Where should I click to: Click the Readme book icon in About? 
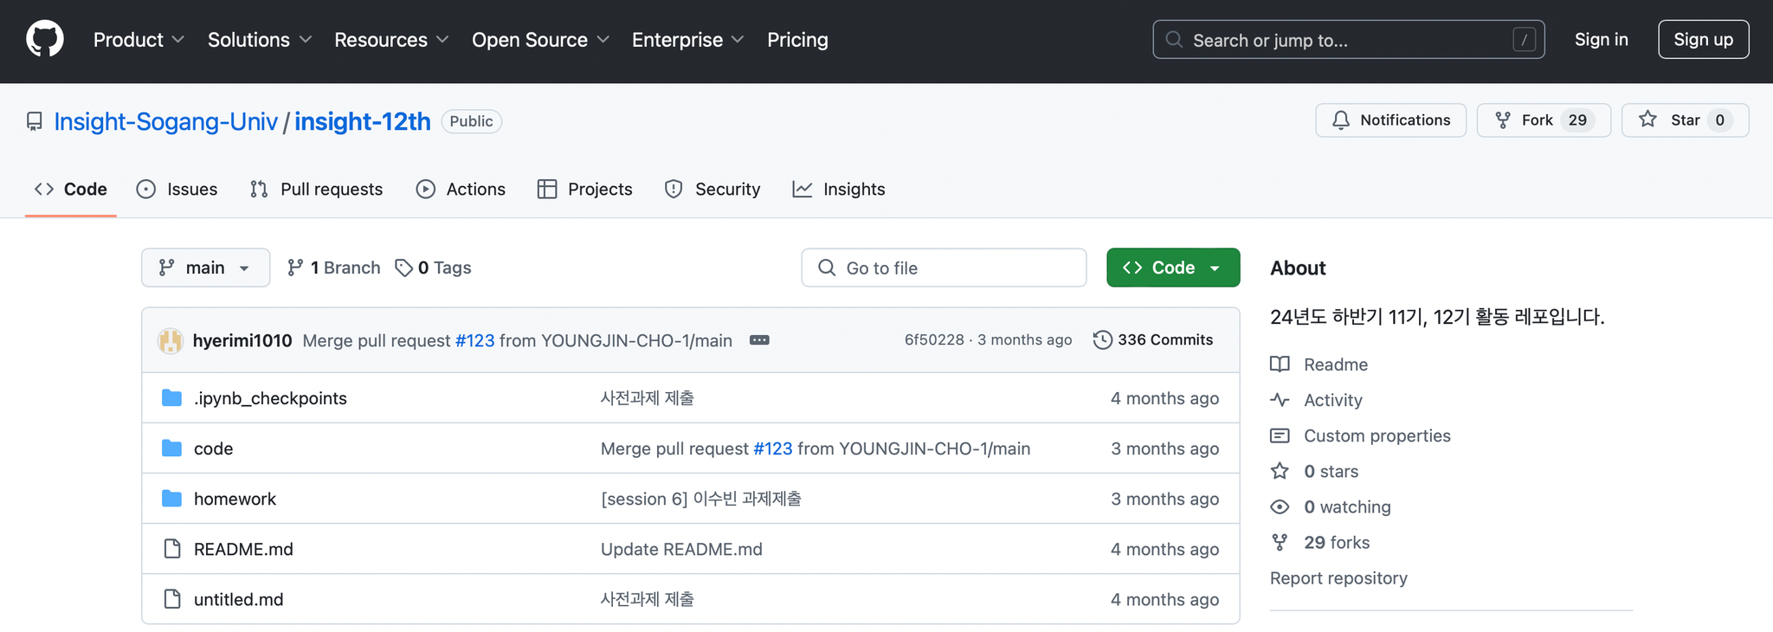[x=1280, y=364]
